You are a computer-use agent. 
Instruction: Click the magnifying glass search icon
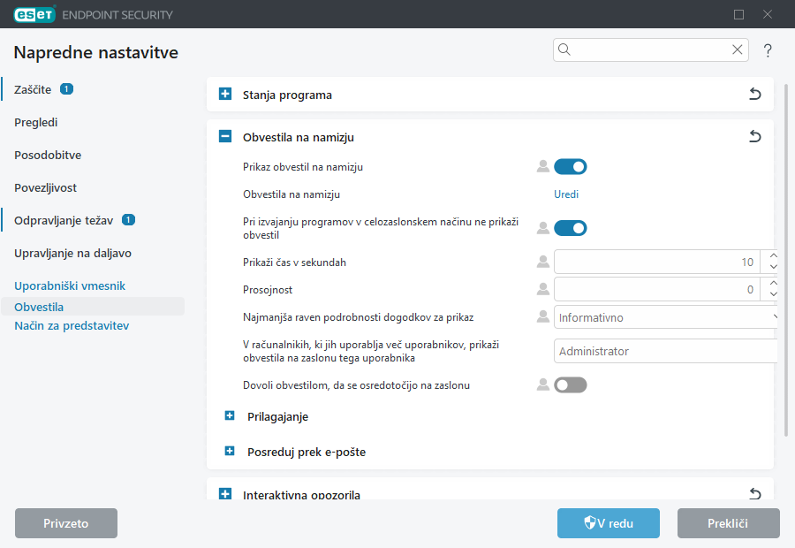click(x=565, y=50)
